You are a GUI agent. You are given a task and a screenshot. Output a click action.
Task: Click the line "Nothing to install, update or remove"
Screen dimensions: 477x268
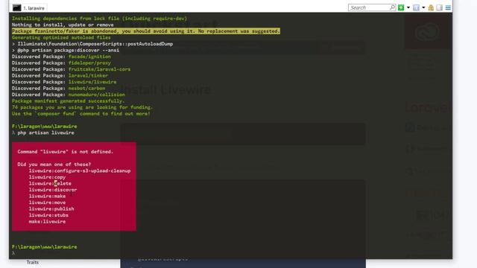pyautogui.click(x=63, y=25)
